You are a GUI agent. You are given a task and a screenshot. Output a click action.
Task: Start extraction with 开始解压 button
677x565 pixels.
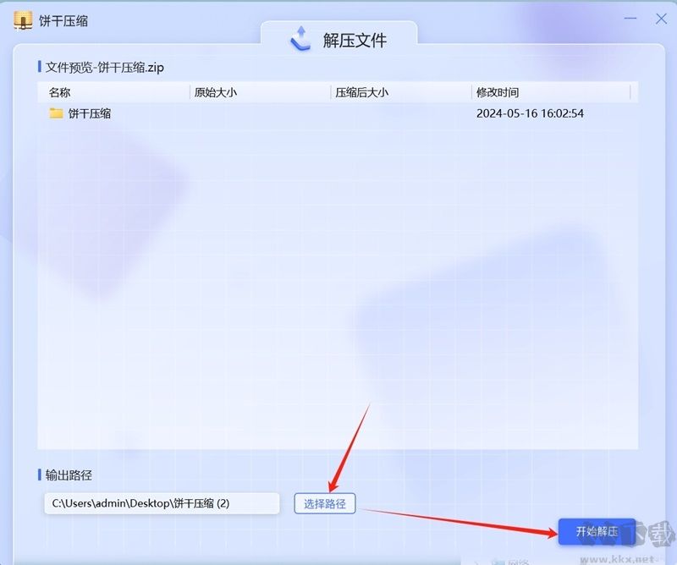pyautogui.click(x=597, y=531)
